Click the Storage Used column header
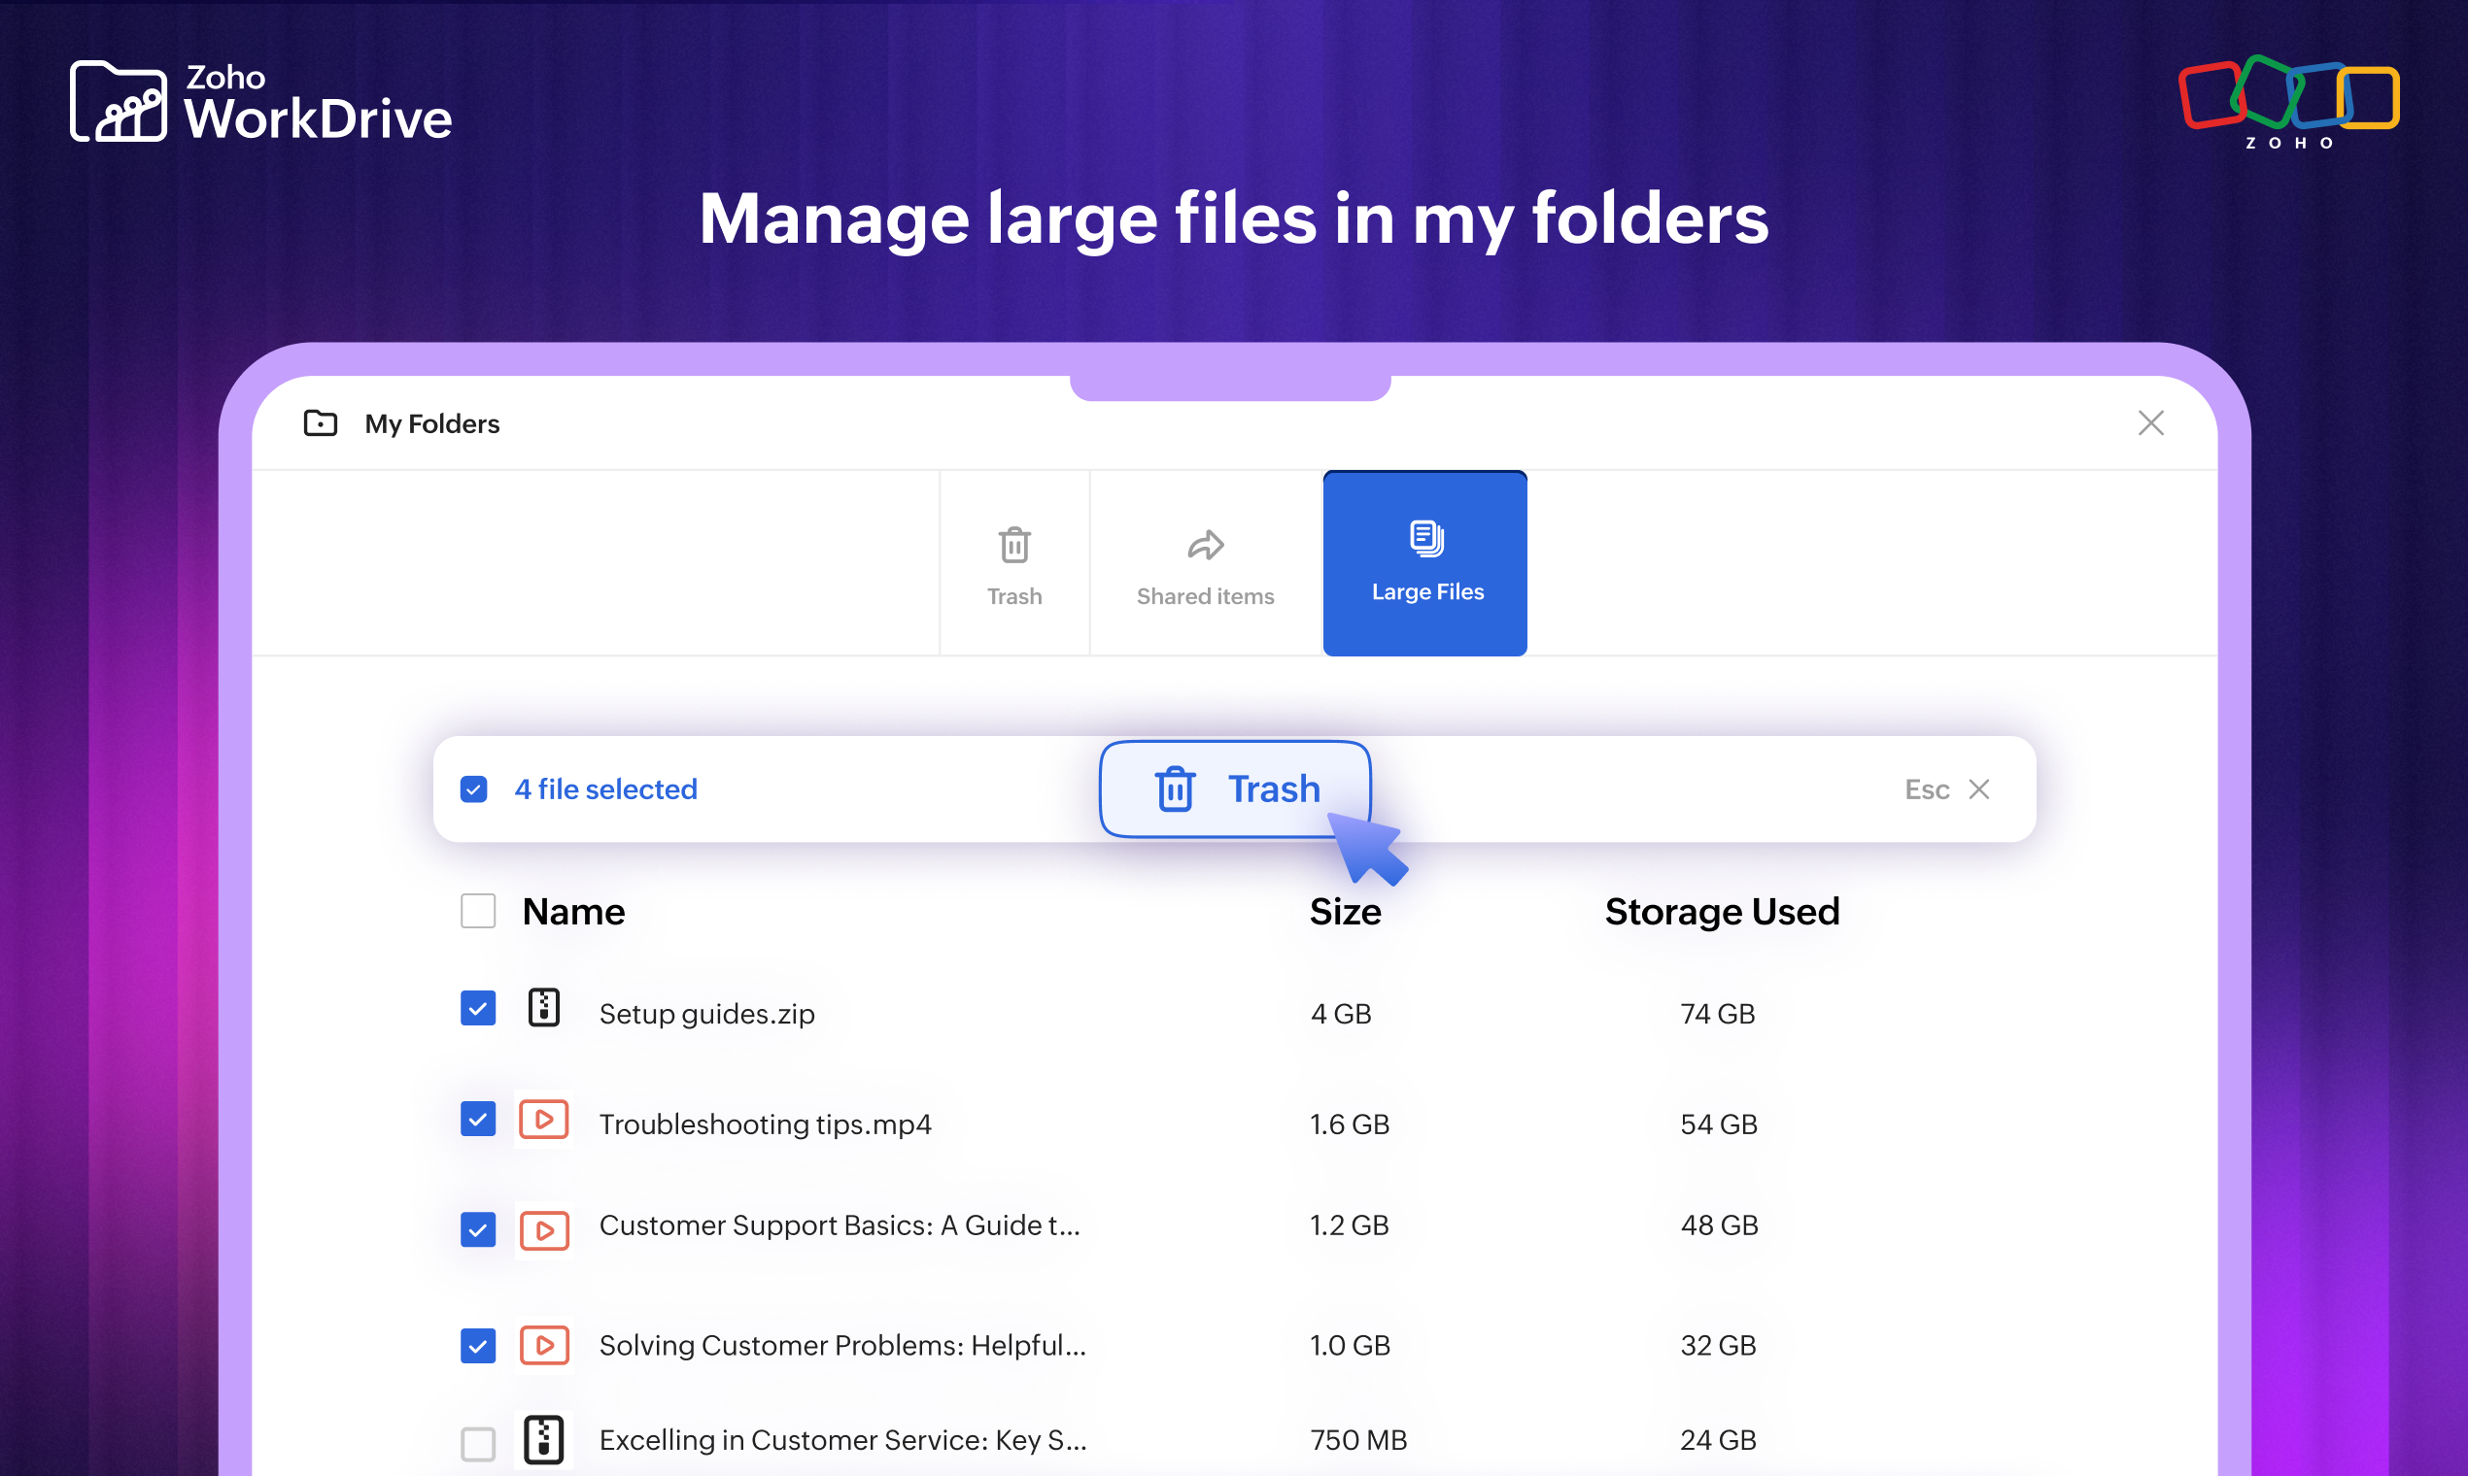2468x1476 pixels. tap(1721, 910)
